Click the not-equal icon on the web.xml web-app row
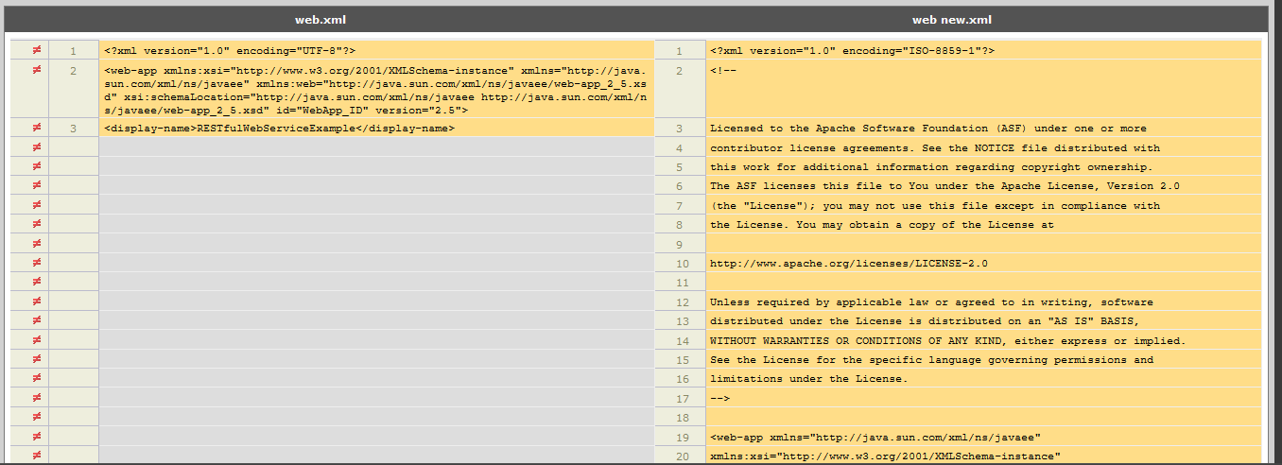The width and height of the screenshot is (1282, 465). [37, 70]
